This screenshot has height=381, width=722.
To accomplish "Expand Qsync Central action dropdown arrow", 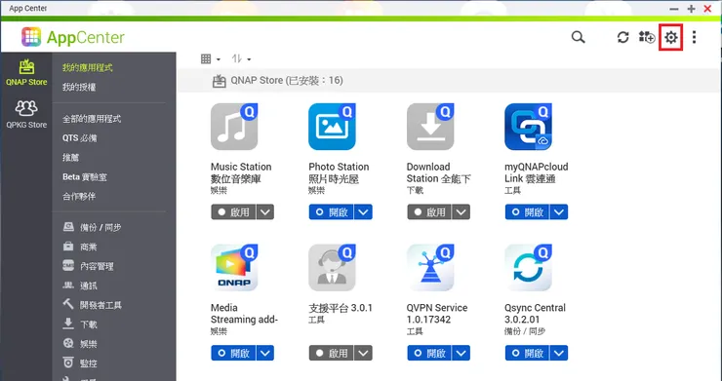I will (x=559, y=353).
